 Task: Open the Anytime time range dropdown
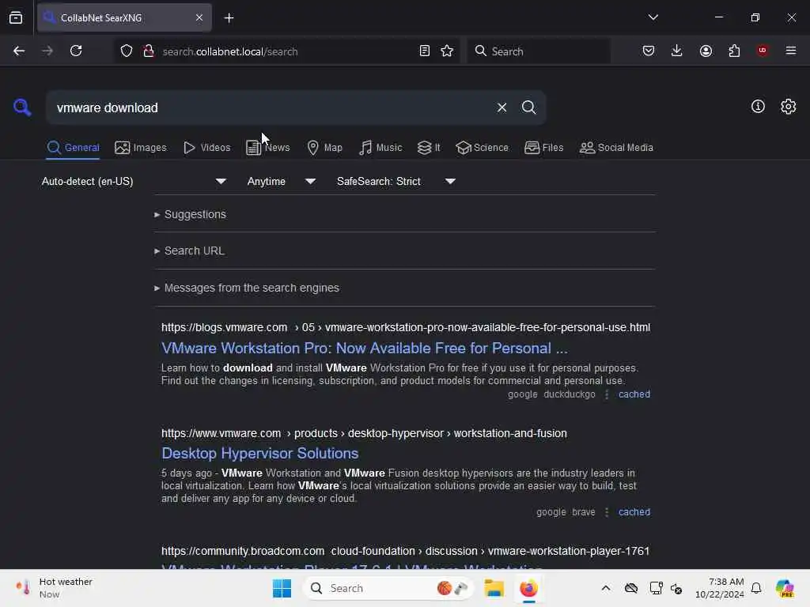pos(281,181)
